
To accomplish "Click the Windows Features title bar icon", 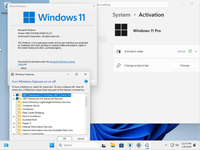I will tap(12, 74).
